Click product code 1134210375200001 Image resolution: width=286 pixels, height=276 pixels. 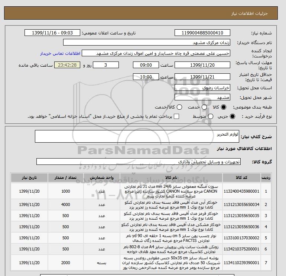click(241, 249)
